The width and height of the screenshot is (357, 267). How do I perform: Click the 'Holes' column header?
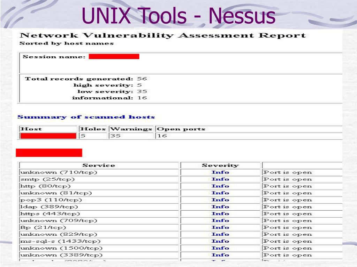93,129
